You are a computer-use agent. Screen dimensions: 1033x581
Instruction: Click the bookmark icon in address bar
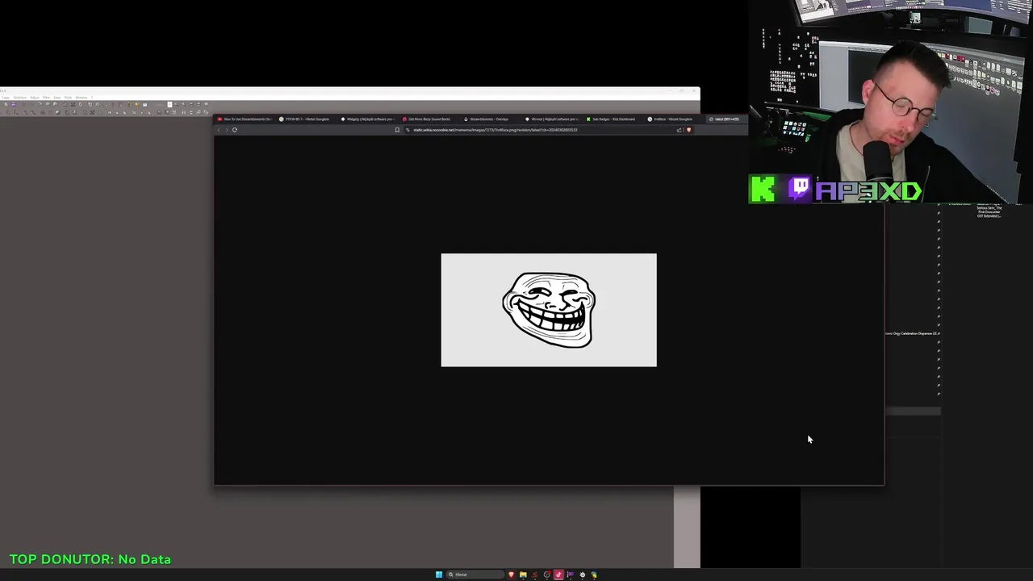tap(397, 129)
